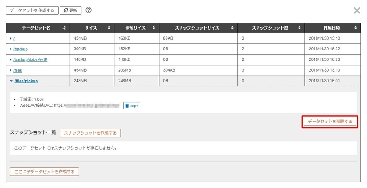Click the データセットを削除する button
The height and width of the screenshot is (188, 367).
(330, 122)
